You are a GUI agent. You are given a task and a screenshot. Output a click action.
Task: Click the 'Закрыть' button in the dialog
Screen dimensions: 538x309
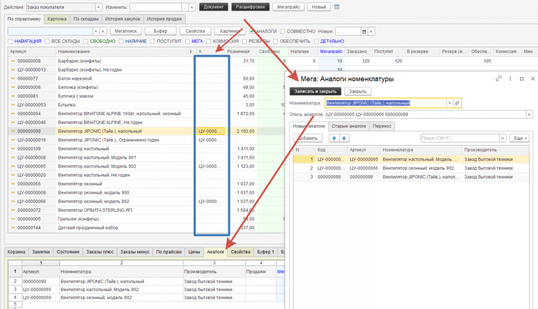point(358,91)
